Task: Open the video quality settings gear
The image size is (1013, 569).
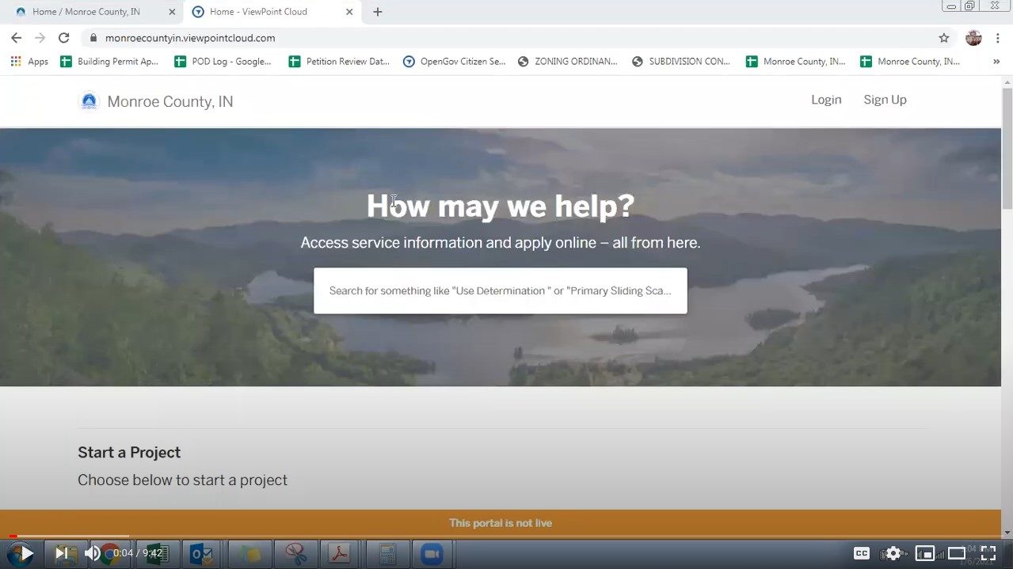Action: coord(893,553)
